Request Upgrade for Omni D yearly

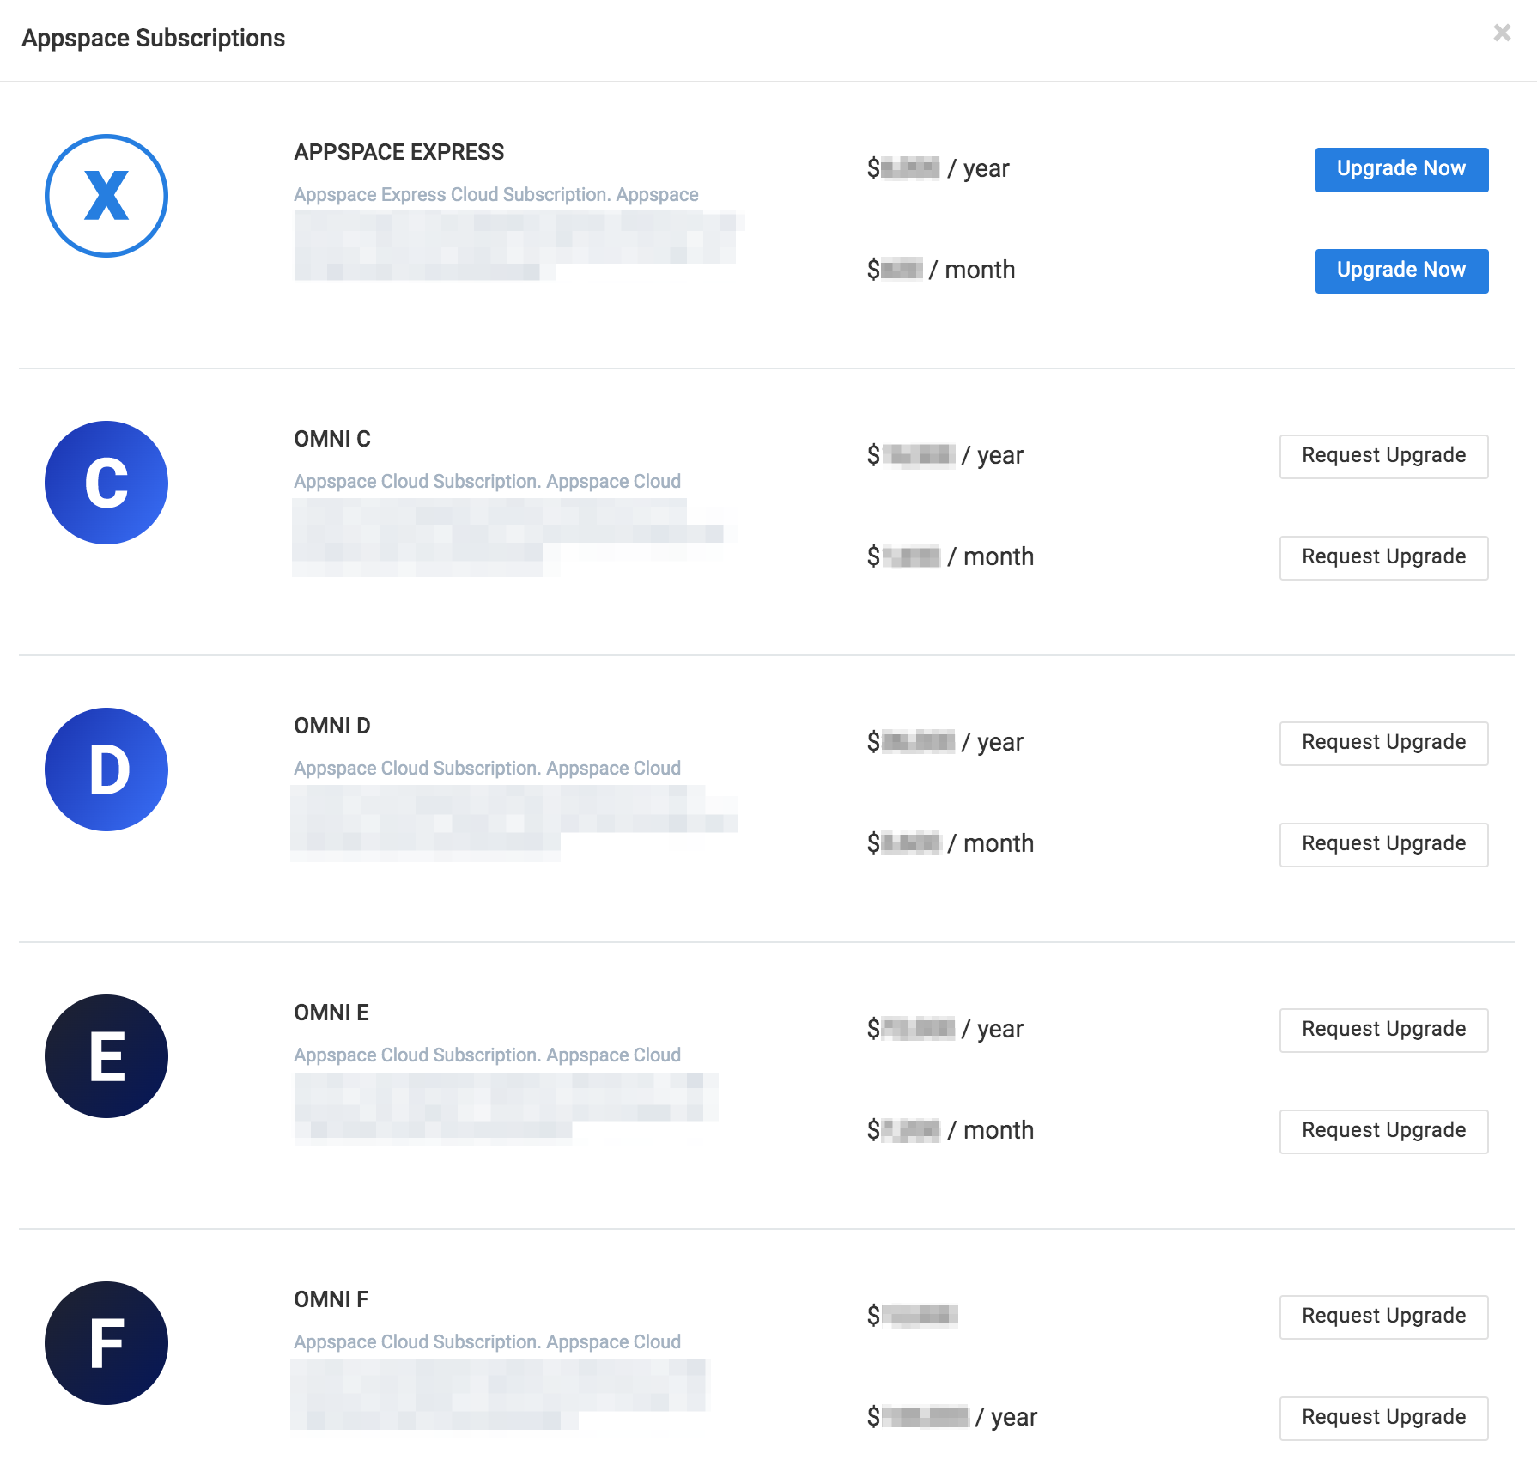click(1383, 743)
